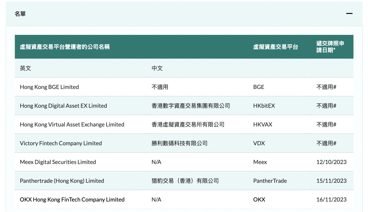Select the OKX platform cell
368x212 pixels.
pyautogui.click(x=259, y=199)
